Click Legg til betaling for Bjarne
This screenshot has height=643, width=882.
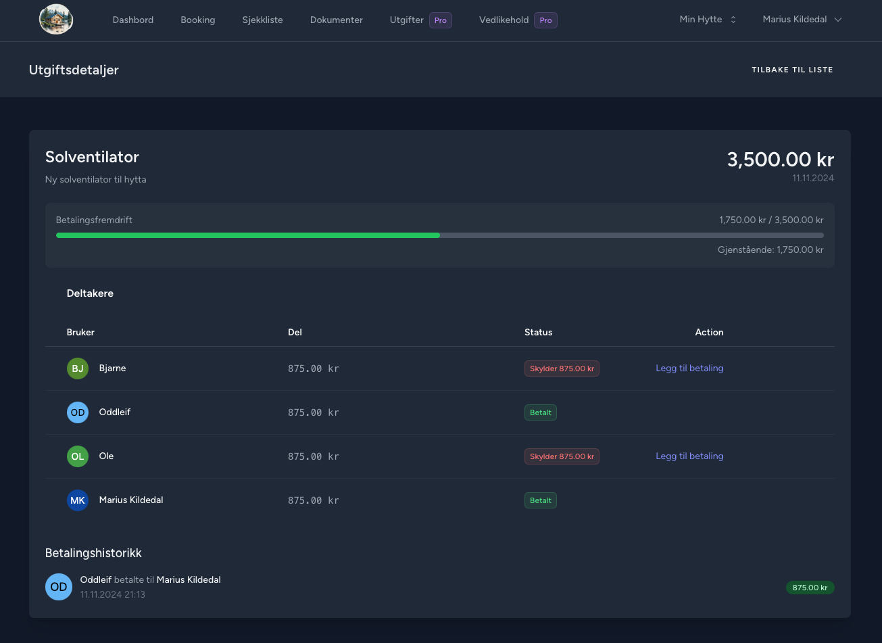coord(689,368)
